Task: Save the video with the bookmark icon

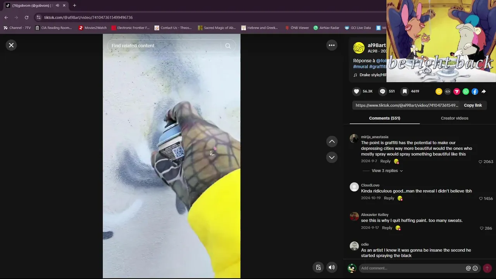Action: 405,91
